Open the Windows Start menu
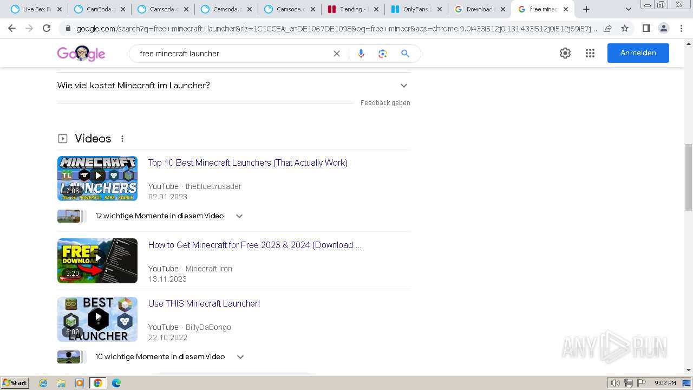 (15, 383)
